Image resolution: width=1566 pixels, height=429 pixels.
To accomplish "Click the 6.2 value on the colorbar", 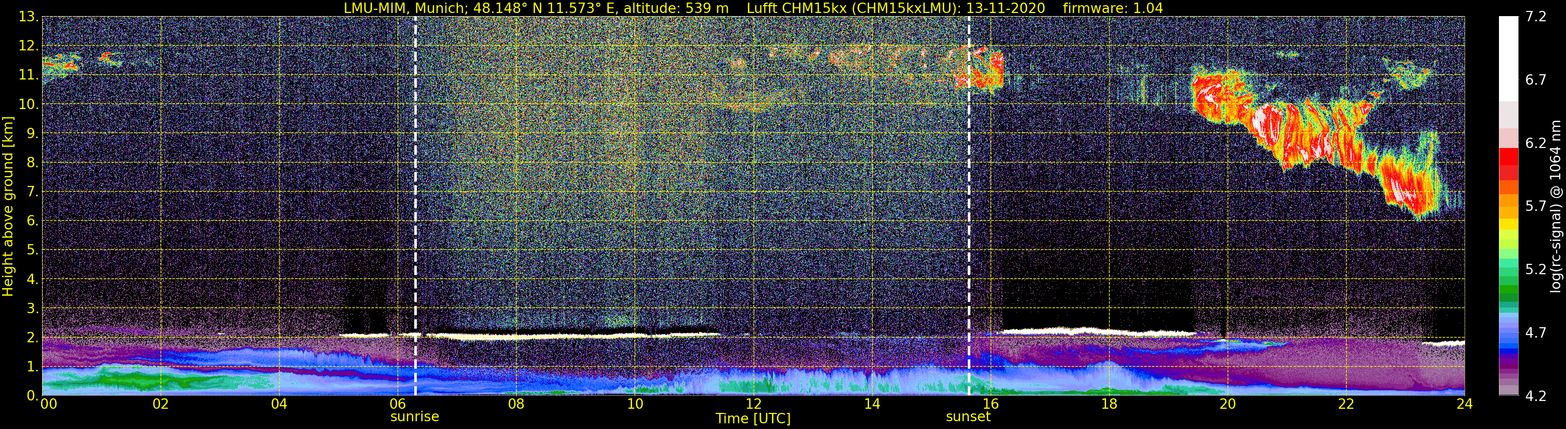I will click(x=1536, y=143).
